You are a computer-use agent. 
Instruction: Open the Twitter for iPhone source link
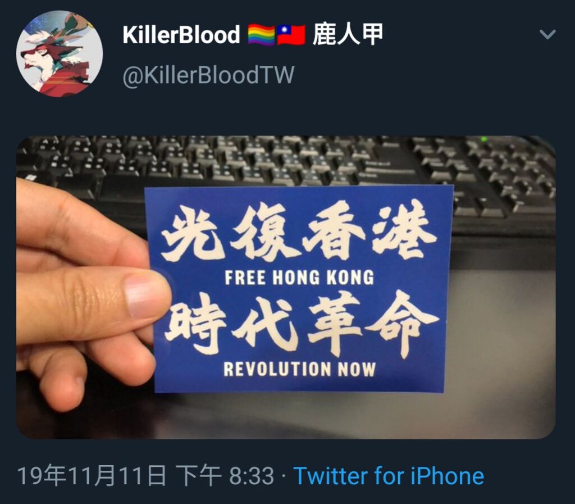point(389,476)
